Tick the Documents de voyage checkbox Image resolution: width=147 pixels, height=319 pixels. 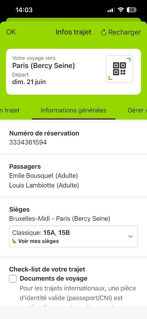pos(13,279)
